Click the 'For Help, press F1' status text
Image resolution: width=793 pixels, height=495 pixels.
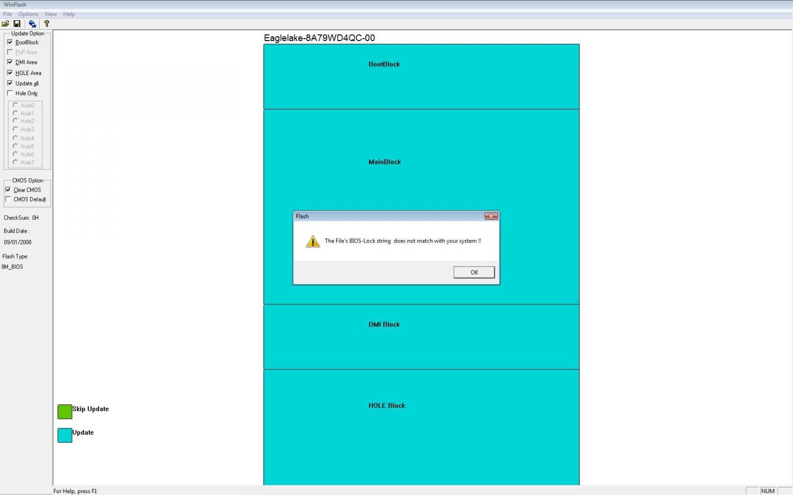pyautogui.click(x=75, y=491)
